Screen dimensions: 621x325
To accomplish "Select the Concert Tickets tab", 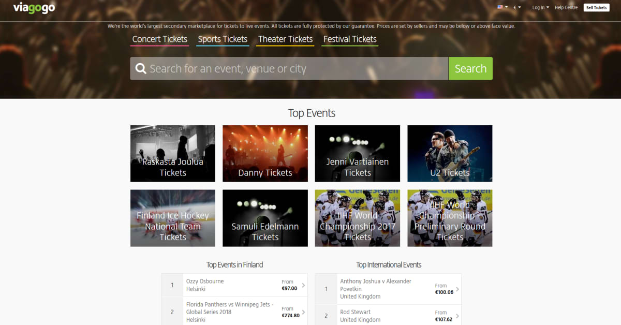I will (x=160, y=39).
